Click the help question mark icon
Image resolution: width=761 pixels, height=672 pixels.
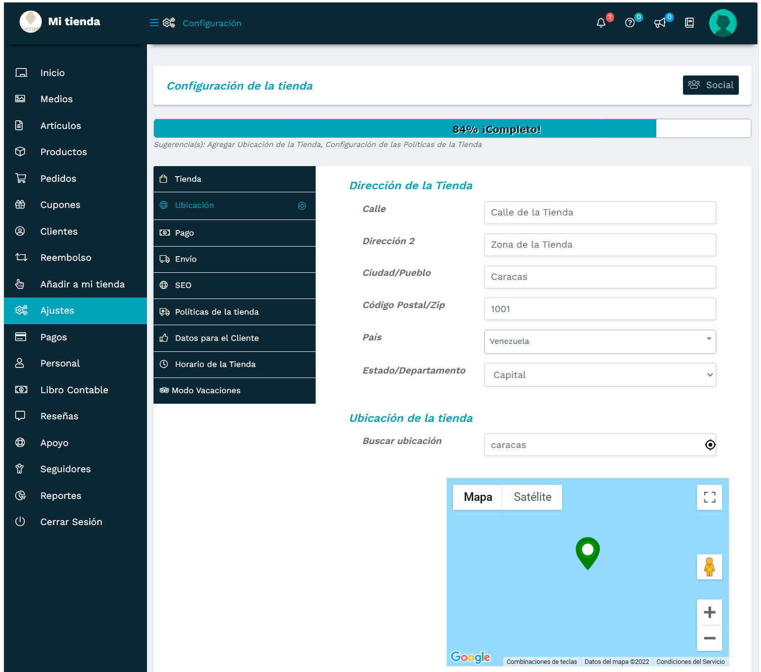point(630,23)
